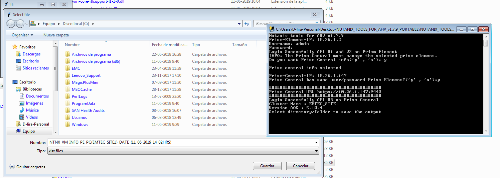Select Sitios recientes in the navigation pane
Image resolution: width=500 pixels, height=178 pixels.
coord(36,68)
